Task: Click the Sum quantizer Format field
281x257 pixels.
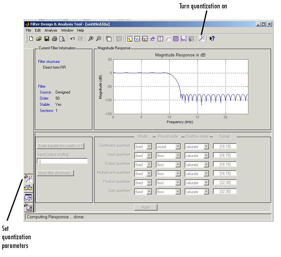Action: [225, 191]
